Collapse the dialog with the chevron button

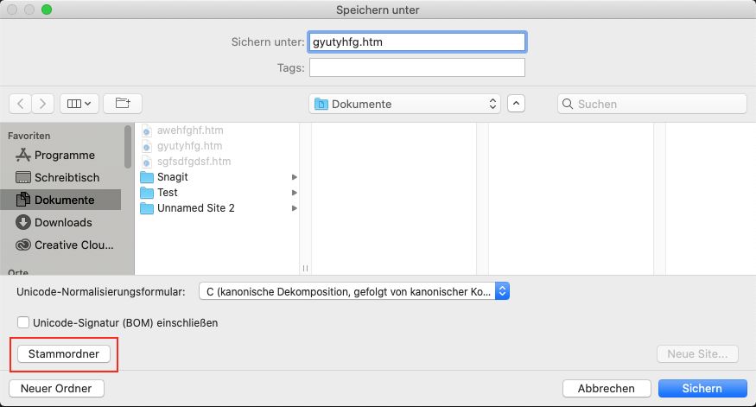point(516,104)
